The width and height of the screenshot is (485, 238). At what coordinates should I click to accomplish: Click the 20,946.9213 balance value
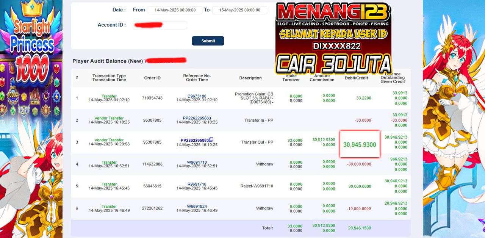(396, 203)
